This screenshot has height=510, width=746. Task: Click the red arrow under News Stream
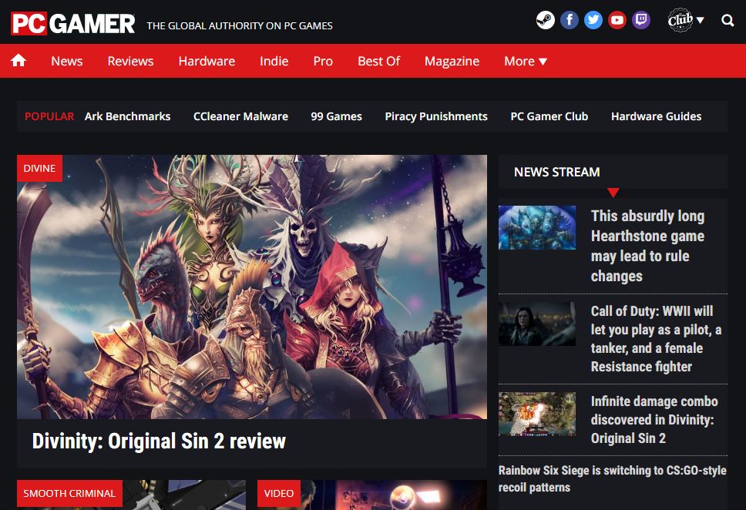[x=613, y=193]
